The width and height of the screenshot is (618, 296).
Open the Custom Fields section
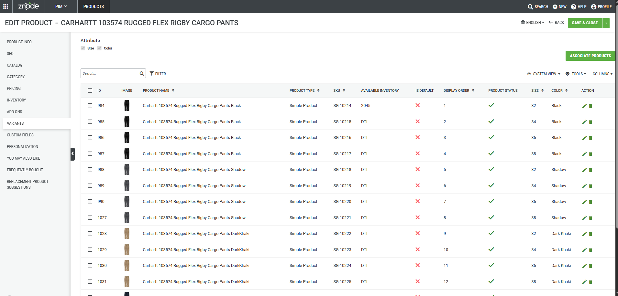pyautogui.click(x=20, y=135)
